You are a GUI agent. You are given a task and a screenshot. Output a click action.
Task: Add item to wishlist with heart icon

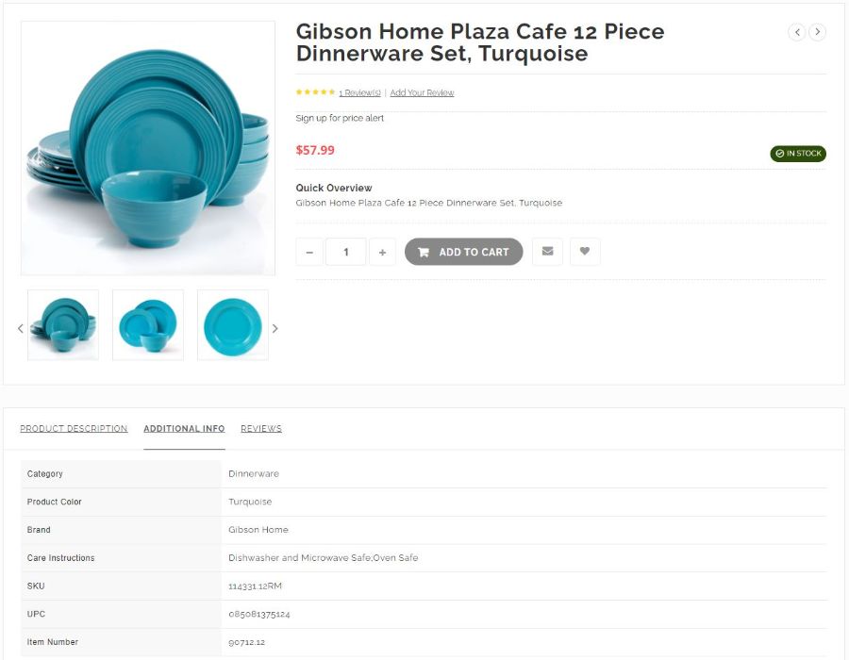coord(585,252)
